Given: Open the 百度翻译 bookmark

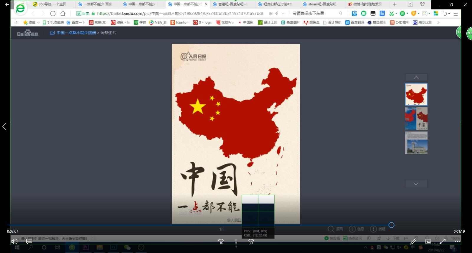Looking at the screenshot, I should click(x=355, y=22).
